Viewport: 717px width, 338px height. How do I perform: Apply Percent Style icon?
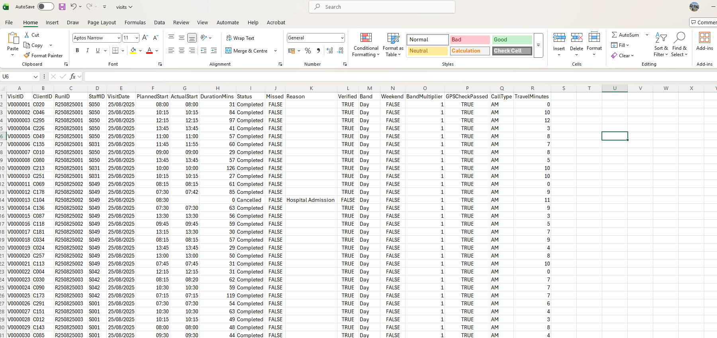(308, 51)
